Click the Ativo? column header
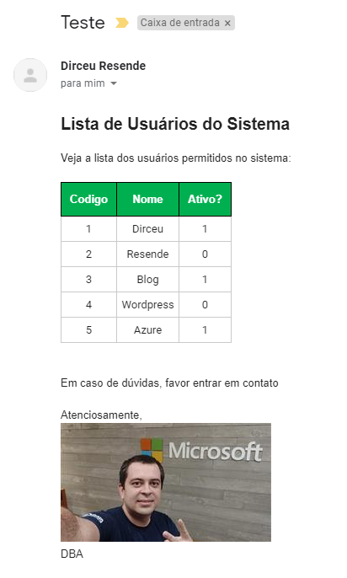Screen dimensions: 347x578 coord(205,199)
